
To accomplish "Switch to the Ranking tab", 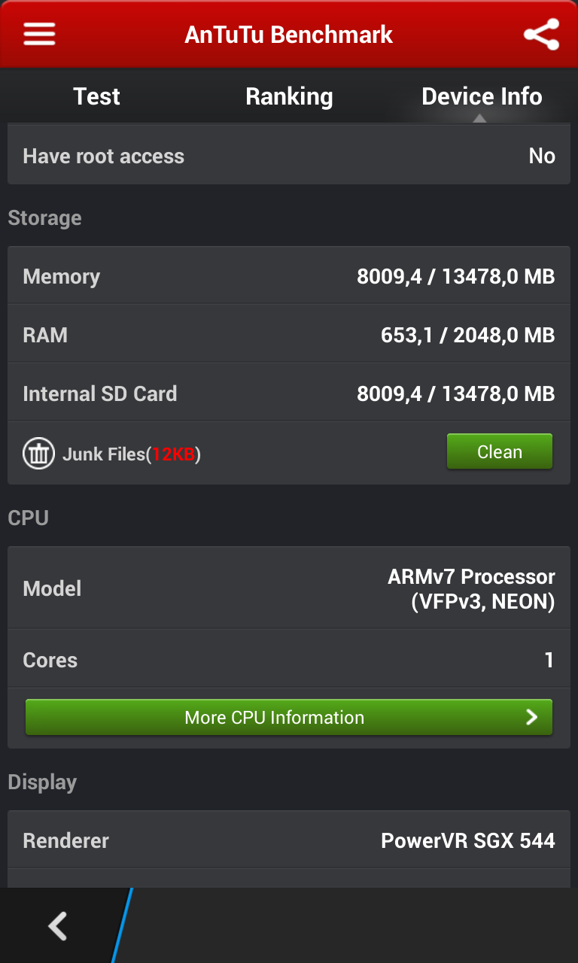I will tap(289, 96).
